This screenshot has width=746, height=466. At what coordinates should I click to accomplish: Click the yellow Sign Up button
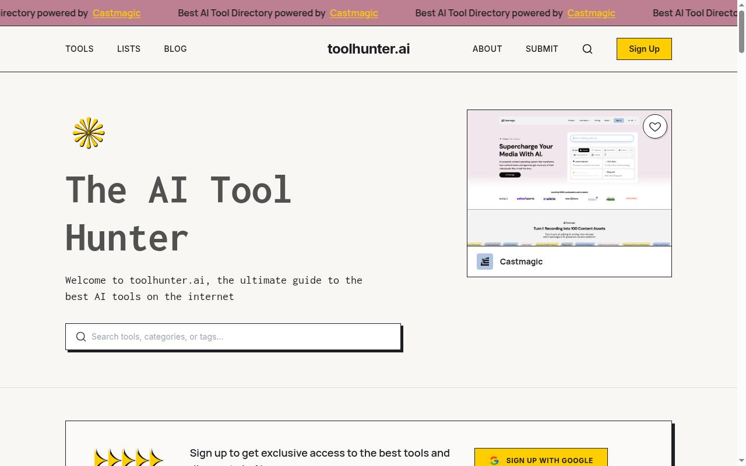[644, 49]
